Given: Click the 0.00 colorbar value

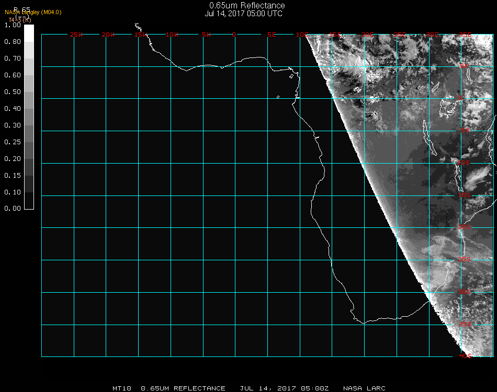Looking at the screenshot, I should 13,209.
